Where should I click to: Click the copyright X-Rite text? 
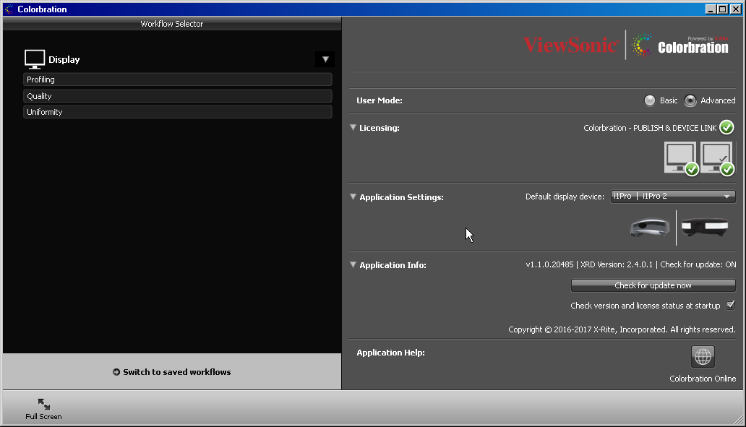[622, 329]
